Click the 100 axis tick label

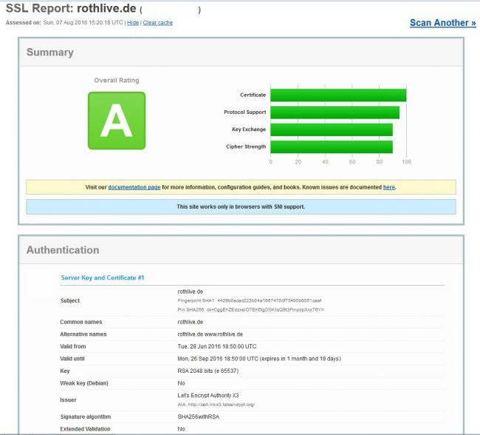tap(407, 162)
